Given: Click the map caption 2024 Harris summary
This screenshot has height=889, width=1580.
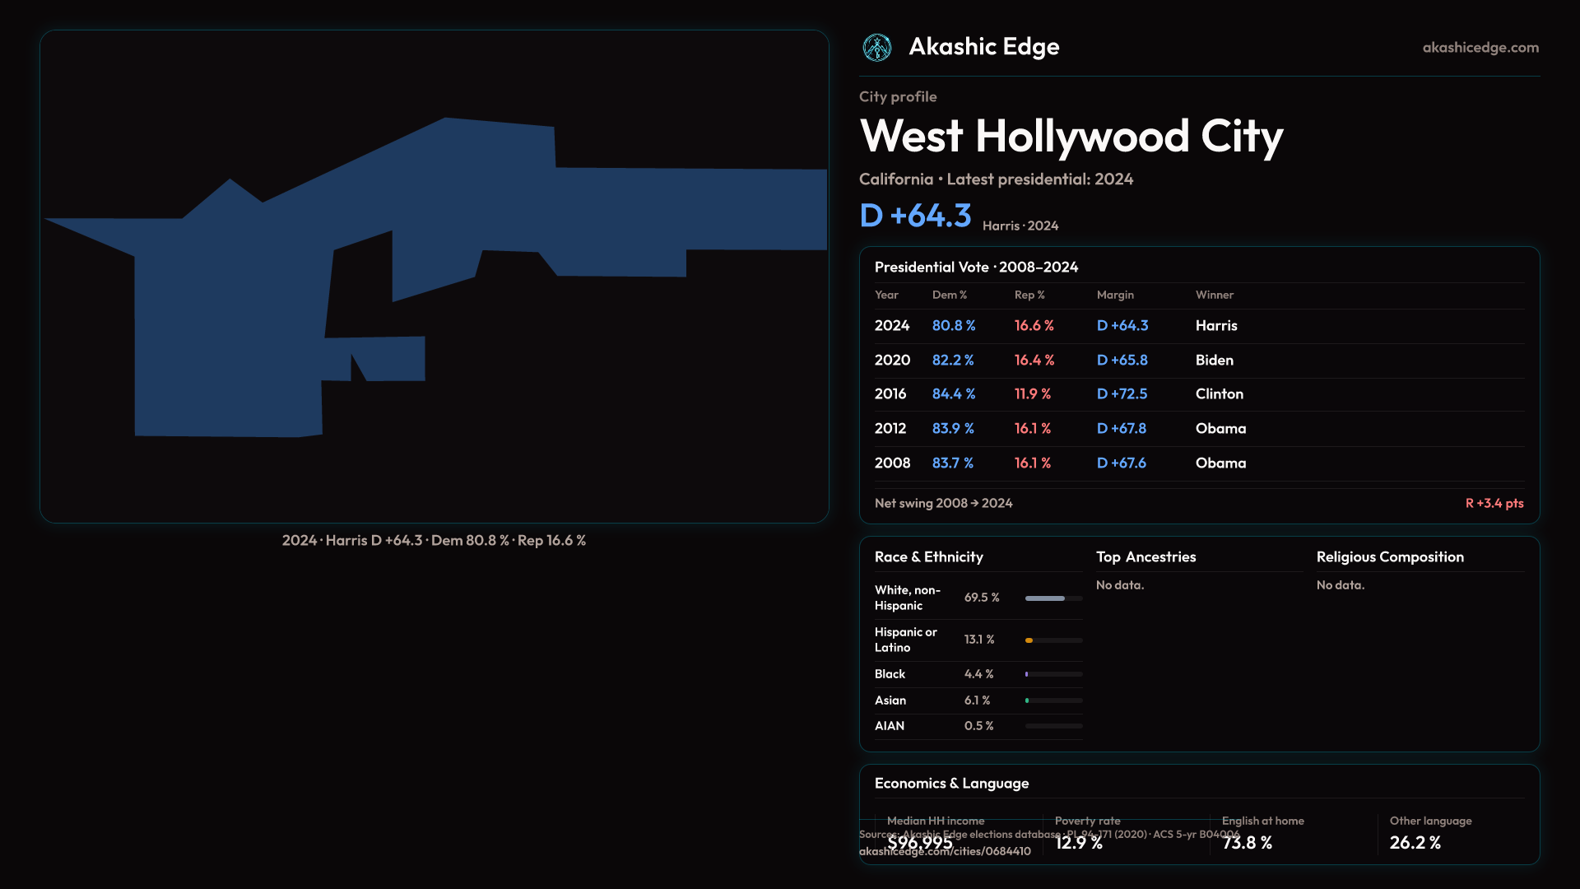Looking at the screenshot, I should (x=434, y=541).
